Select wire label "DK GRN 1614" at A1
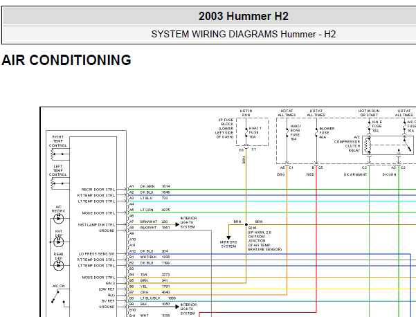Image resolution: width=416 pixels, height=317 pixels. (155, 186)
